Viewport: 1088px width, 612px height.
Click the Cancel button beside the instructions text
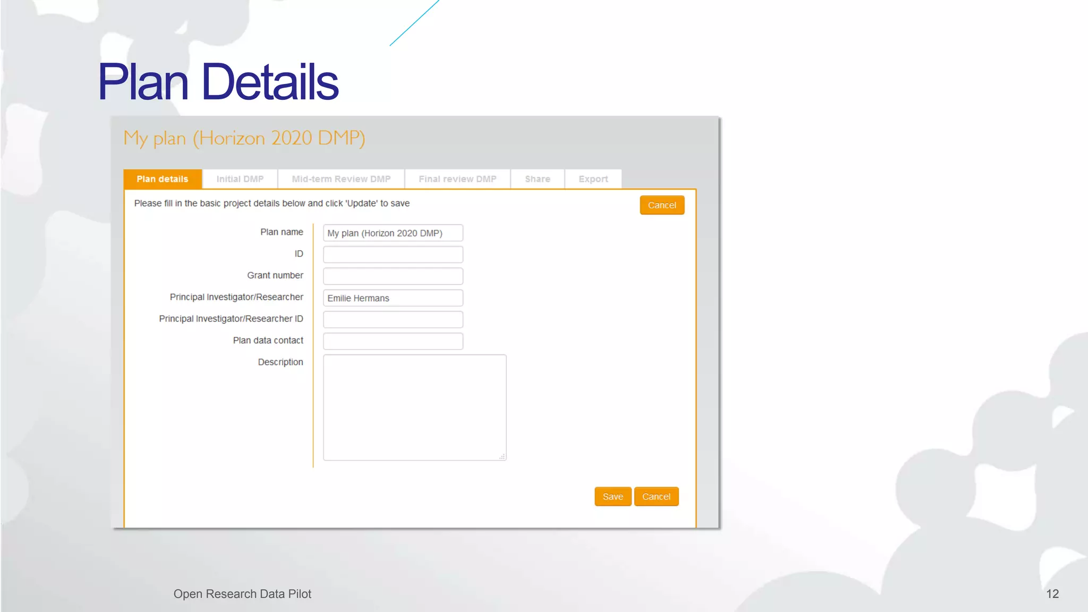662,205
